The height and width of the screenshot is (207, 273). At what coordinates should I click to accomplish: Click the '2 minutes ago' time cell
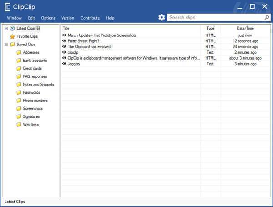[245, 52]
